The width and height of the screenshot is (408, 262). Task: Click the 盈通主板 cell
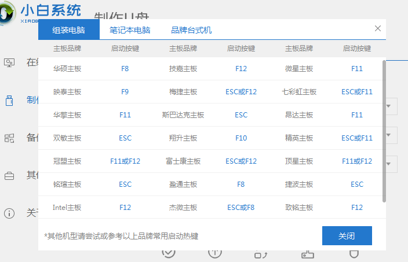point(183,184)
